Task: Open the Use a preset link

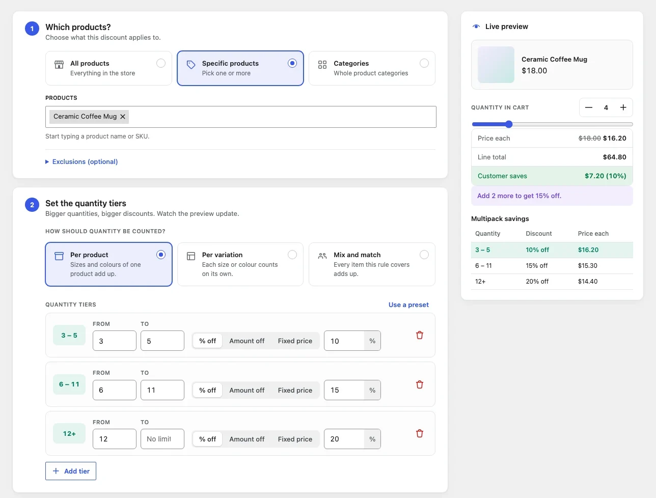Action: point(408,305)
